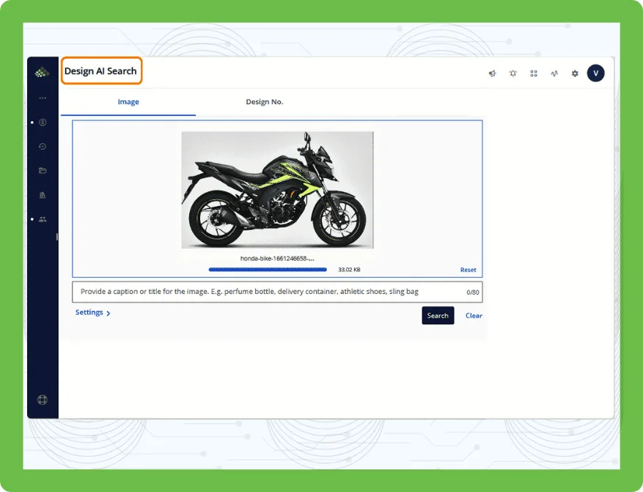Open the folder icon in the sidebar
Viewport: 643px width, 492px height.
(43, 171)
